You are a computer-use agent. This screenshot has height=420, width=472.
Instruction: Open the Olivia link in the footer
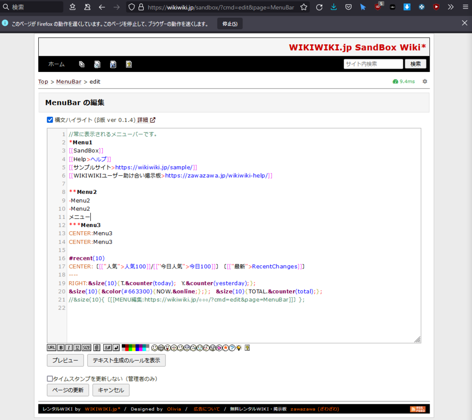tap(174, 409)
